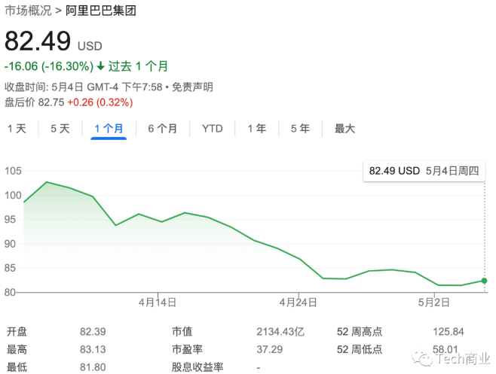The image size is (496, 374).
Task: Select the 1 天 time range tab
Action: [x=17, y=129]
